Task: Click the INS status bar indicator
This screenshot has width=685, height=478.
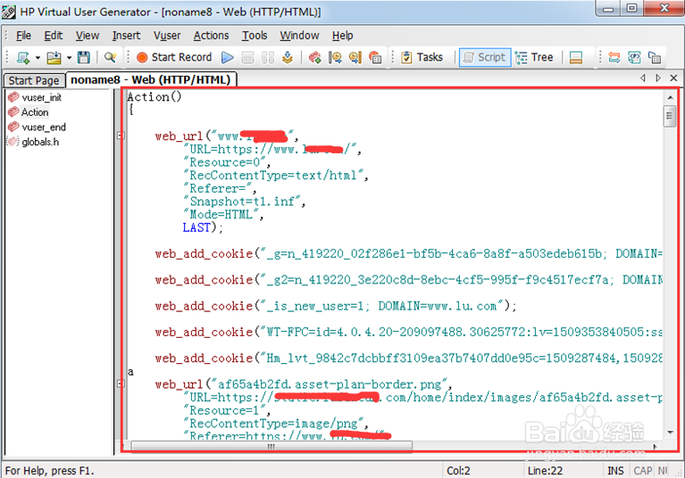Action: [615, 471]
